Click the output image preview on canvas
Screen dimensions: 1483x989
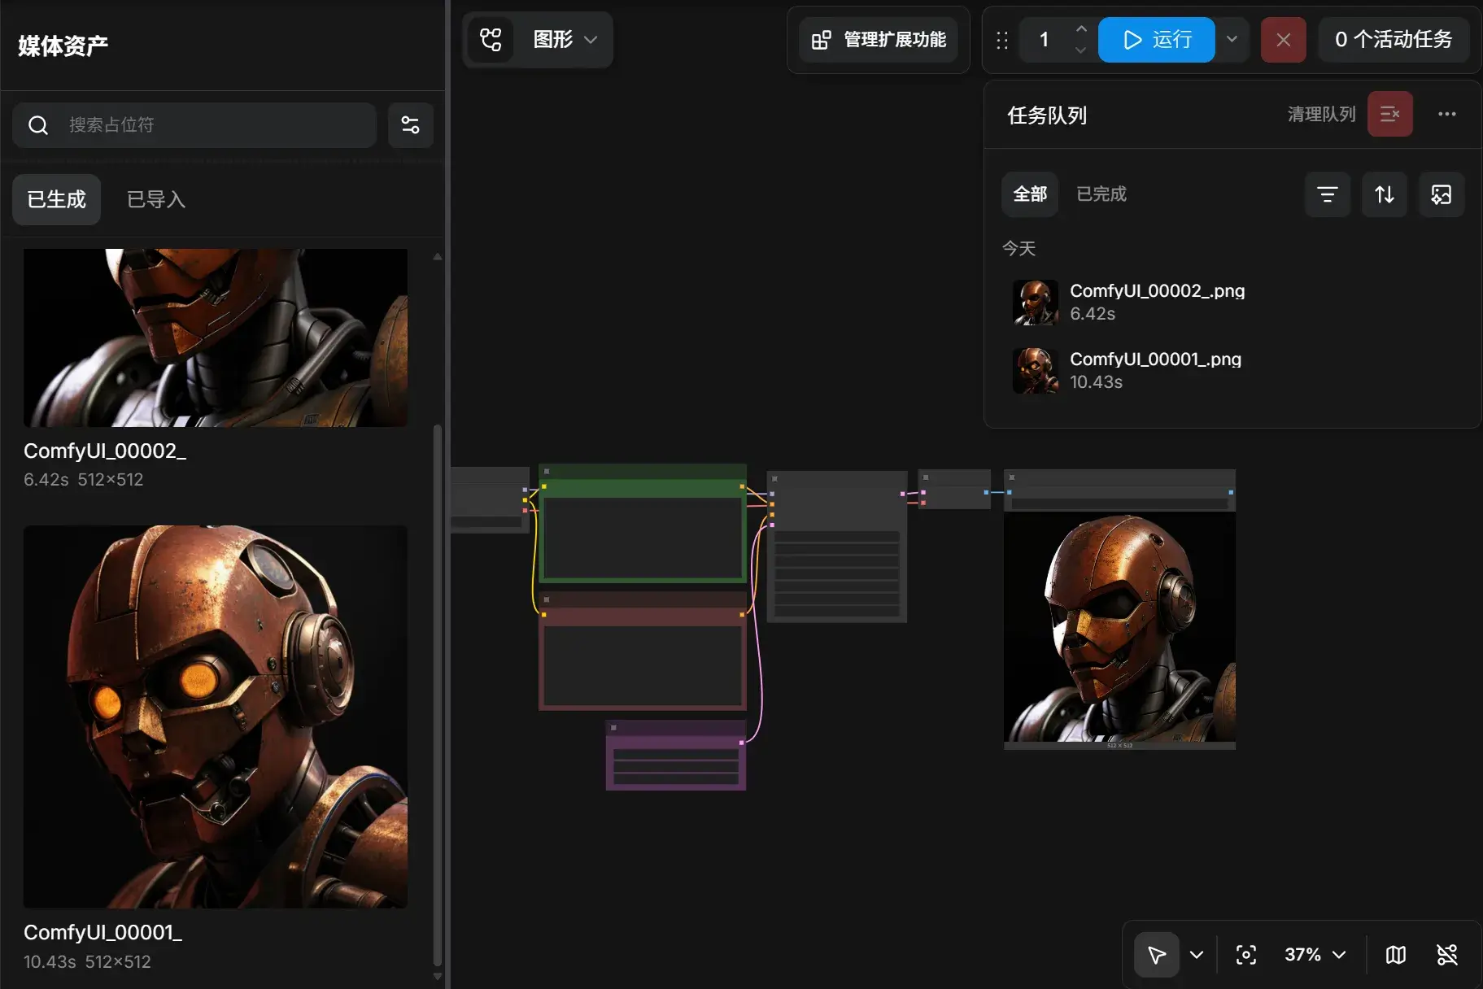click(x=1119, y=626)
